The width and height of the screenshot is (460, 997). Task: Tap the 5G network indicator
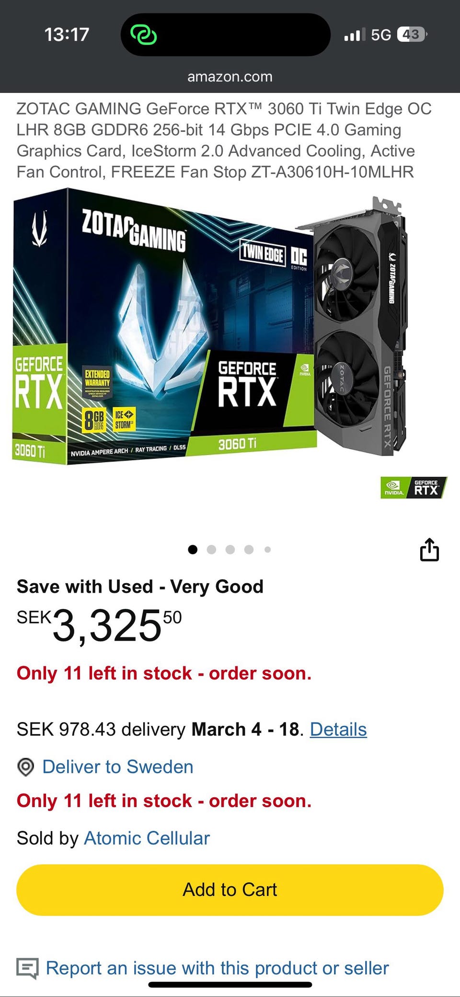pos(381,34)
